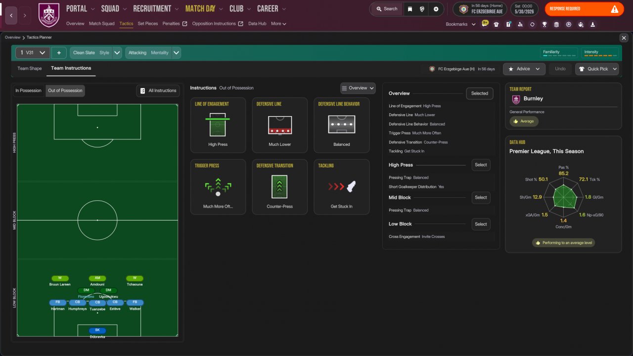633x356 pixels.
Task: Toggle All Instructions checkbox button
Action: tap(158, 90)
